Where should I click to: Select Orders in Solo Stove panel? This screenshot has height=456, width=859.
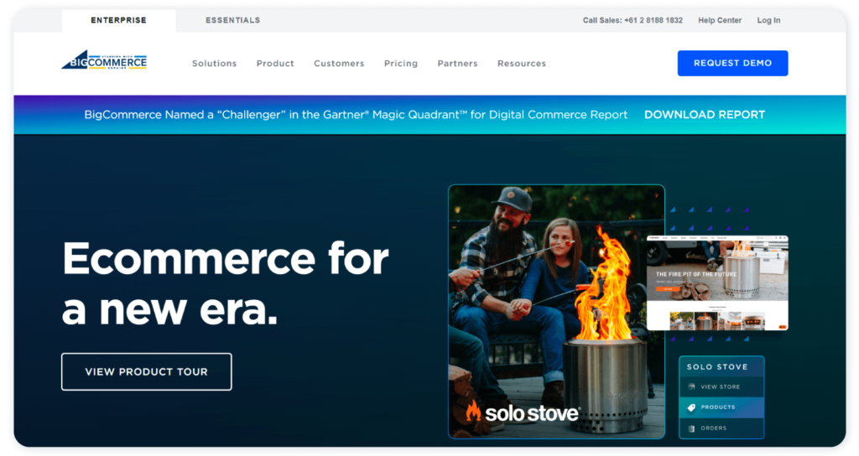coord(721,428)
